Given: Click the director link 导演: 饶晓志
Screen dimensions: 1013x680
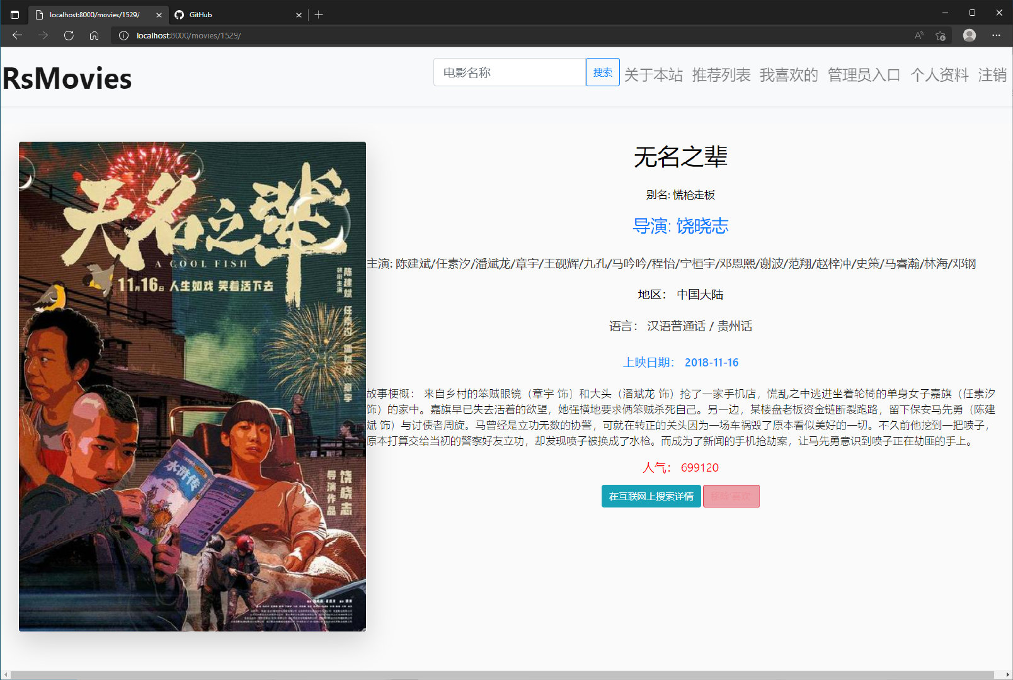Looking at the screenshot, I should tap(680, 226).
